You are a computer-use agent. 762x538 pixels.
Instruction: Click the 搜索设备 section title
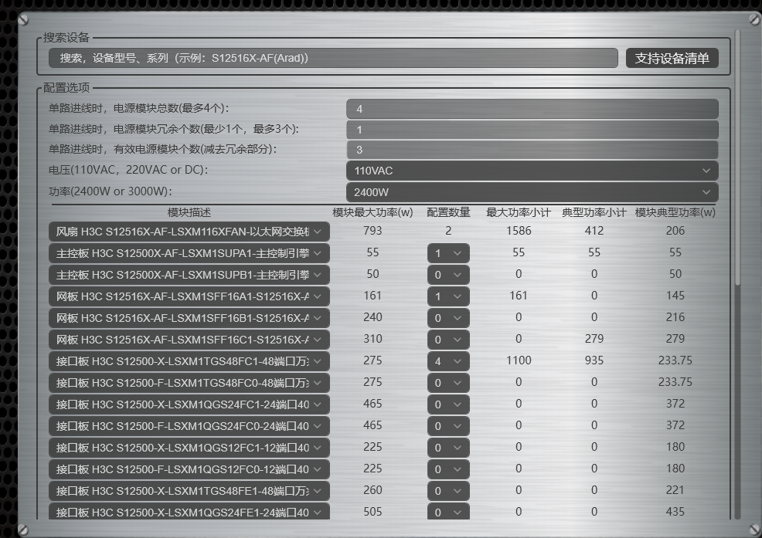click(66, 37)
